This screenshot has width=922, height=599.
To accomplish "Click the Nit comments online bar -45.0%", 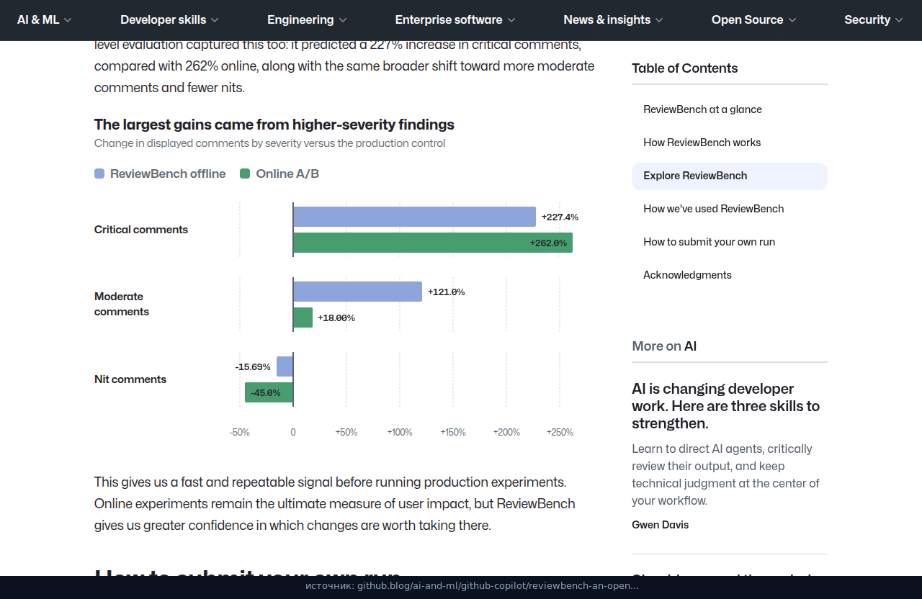I will (x=269, y=392).
